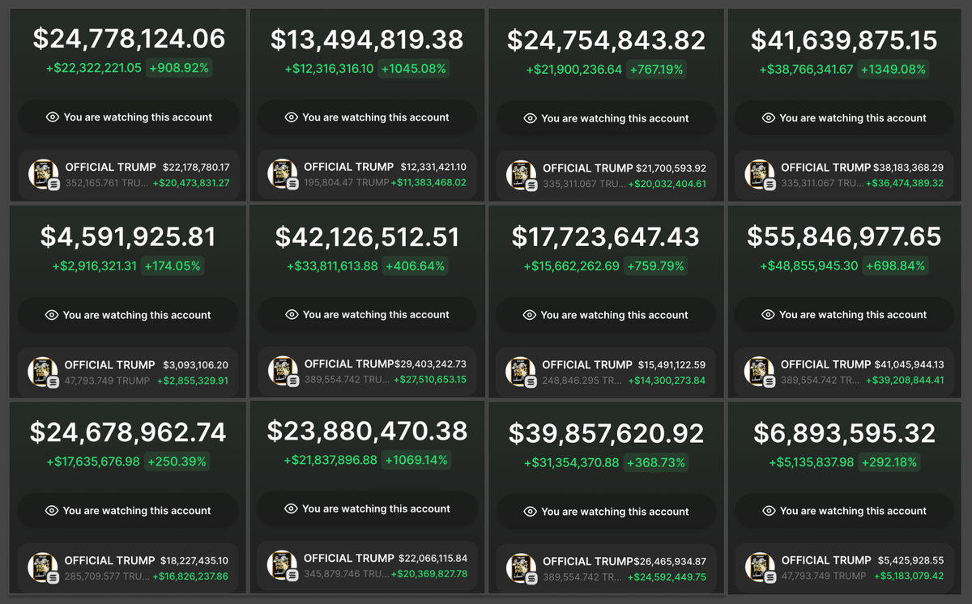This screenshot has height=604, width=972.
Task: Click the token gain +$20,369,827.78
Action: (x=429, y=574)
